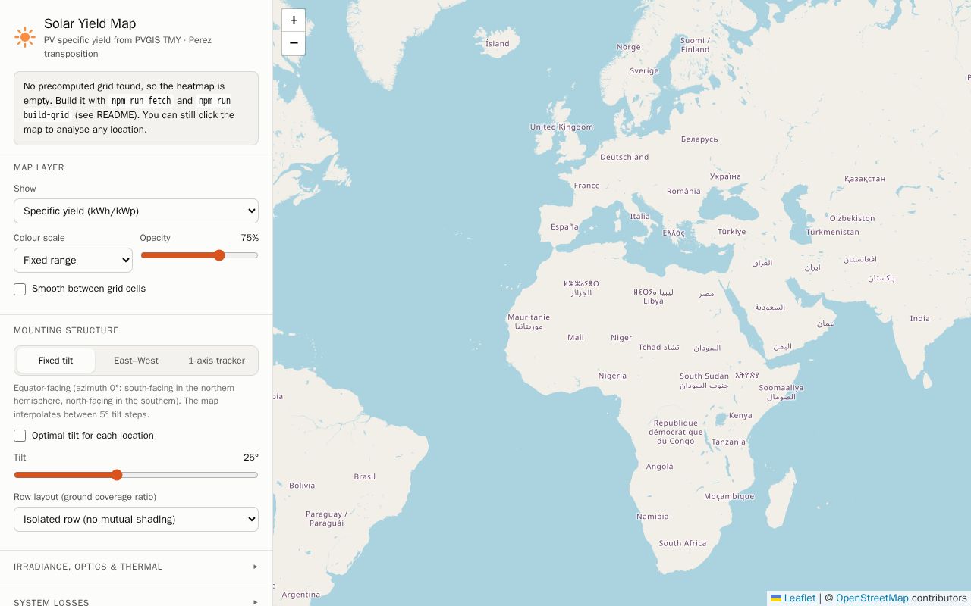The width and height of the screenshot is (971, 606).
Task: Click the Mali map label
Action: point(576,338)
